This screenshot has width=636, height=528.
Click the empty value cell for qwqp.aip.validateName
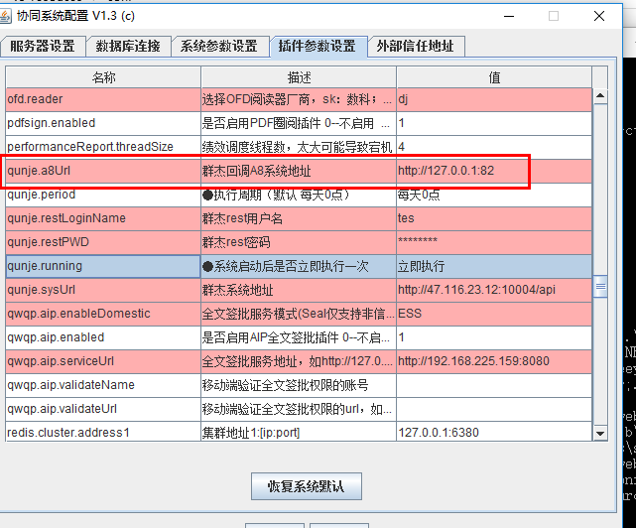pos(494,385)
